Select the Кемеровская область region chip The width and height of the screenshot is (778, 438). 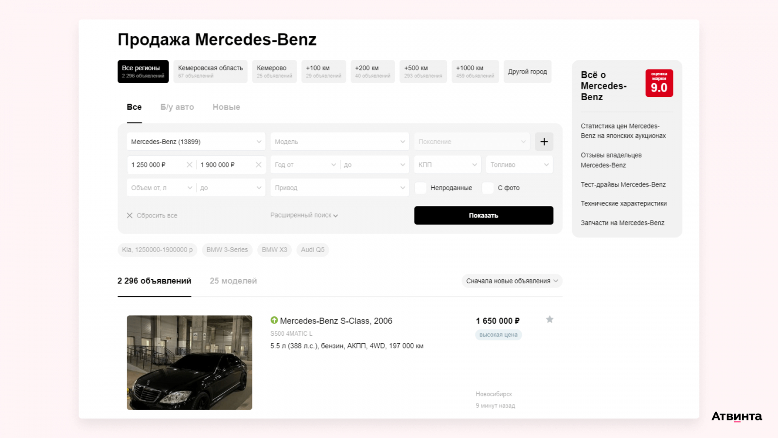[210, 72]
